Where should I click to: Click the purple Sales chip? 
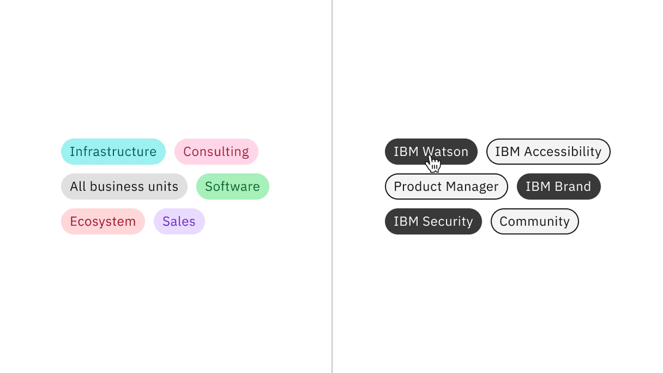coord(179,221)
